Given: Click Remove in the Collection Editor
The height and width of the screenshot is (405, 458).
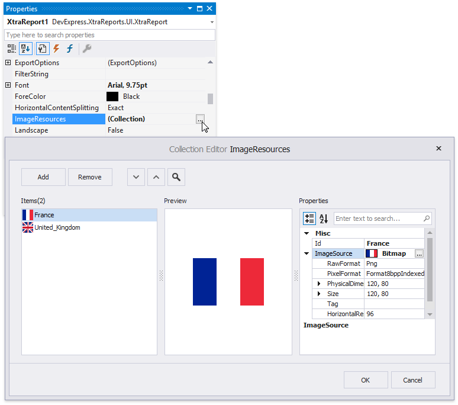Looking at the screenshot, I should pyautogui.click(x=90, y=177).
